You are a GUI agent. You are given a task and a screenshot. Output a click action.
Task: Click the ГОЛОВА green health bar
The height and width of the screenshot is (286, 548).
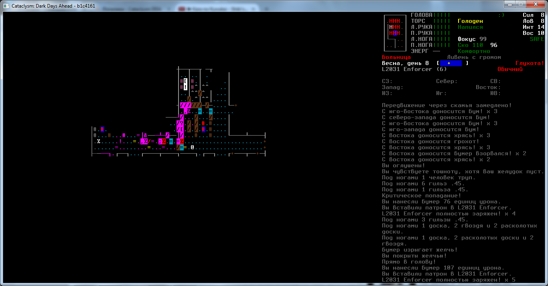coord(442,15)
